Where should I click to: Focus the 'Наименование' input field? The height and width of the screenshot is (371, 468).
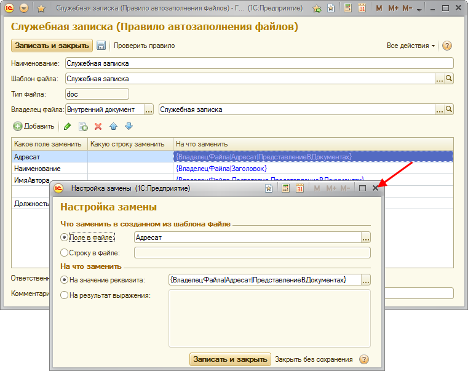point(260,63)
